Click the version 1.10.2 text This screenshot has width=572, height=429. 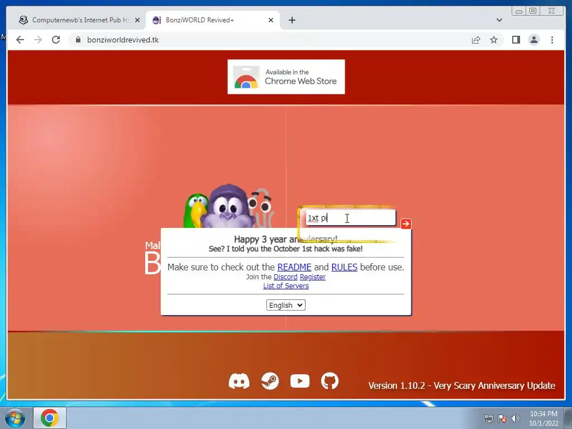pos(461,385)
